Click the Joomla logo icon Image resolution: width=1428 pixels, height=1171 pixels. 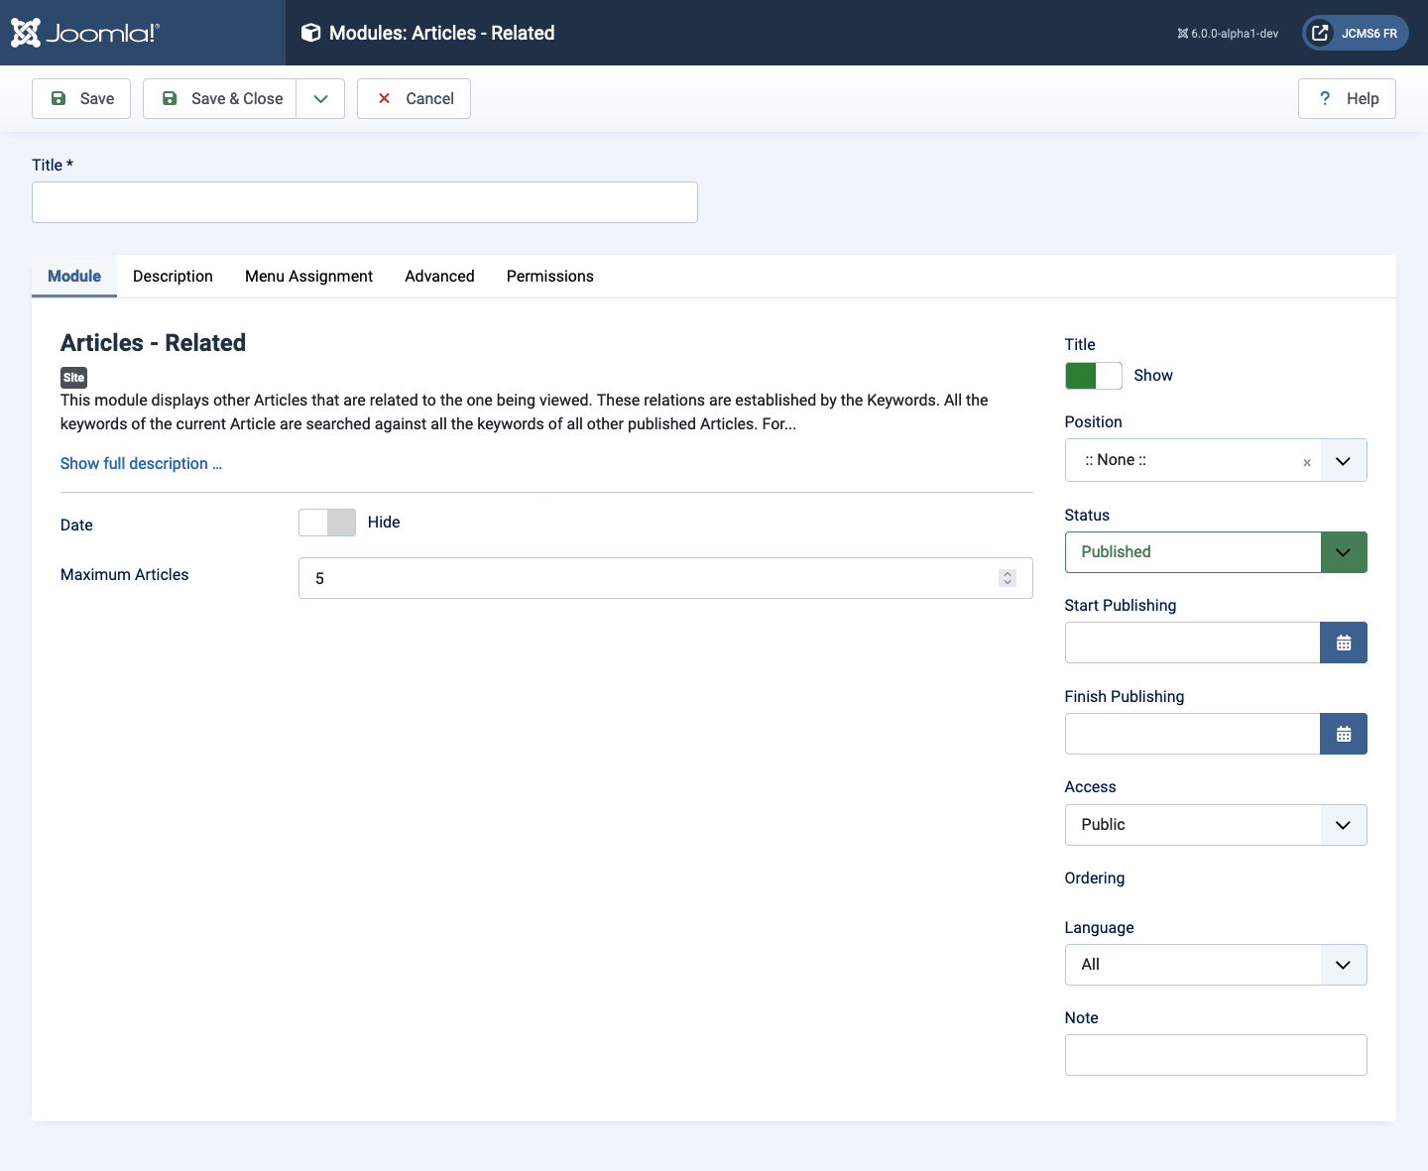coord(26,33)
